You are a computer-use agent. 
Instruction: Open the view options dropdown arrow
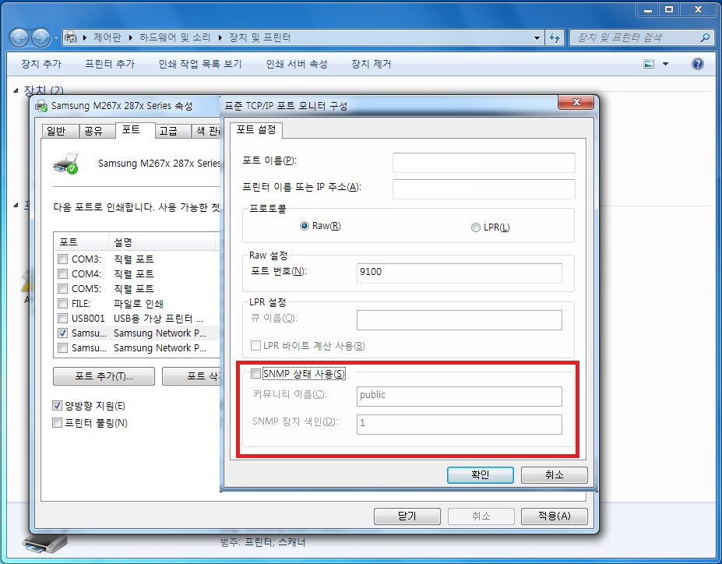(x=665, y=64)
